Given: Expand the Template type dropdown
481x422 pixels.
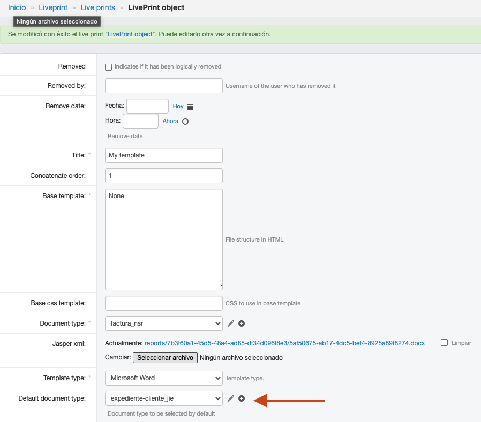Looking at the screenshot, I should pyautogui.click(x=164, y=378).
